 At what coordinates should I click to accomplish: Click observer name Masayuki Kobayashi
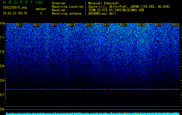coord(104,3)
